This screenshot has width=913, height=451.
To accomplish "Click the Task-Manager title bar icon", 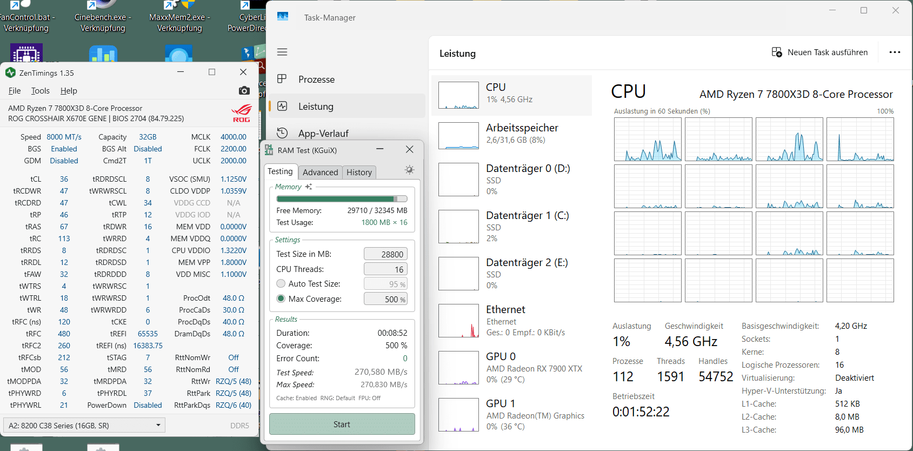I will (283, 17).
